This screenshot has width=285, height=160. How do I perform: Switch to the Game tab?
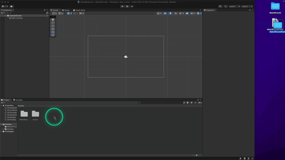tap(66, 10)
